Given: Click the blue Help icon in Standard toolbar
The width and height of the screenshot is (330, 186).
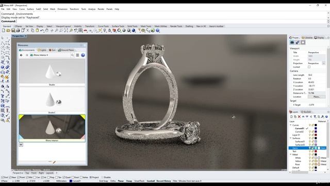Looking at the screenshot, I should point(158,30).
